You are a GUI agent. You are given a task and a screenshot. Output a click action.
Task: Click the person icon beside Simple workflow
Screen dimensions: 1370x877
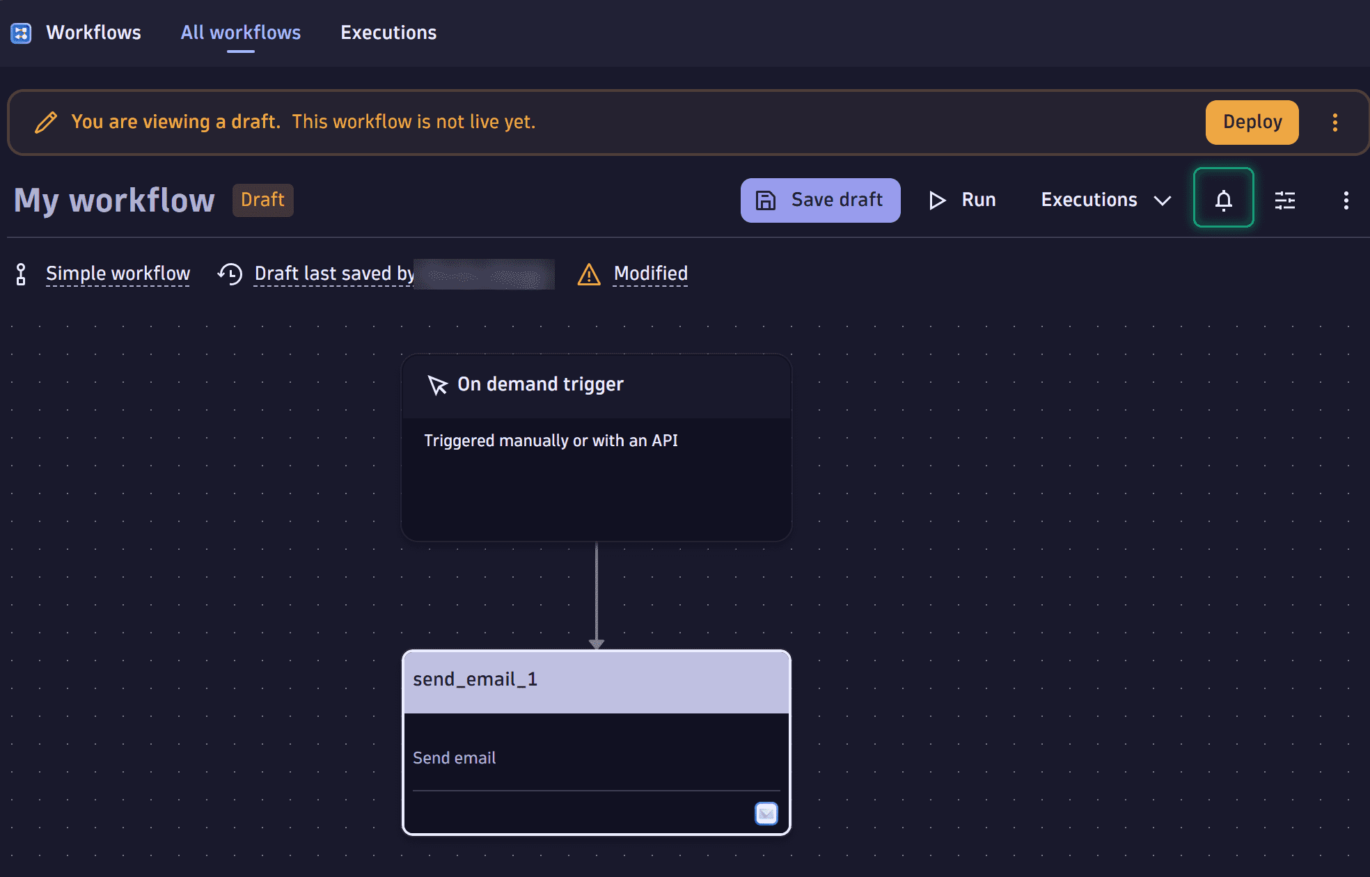coord(21,274)
